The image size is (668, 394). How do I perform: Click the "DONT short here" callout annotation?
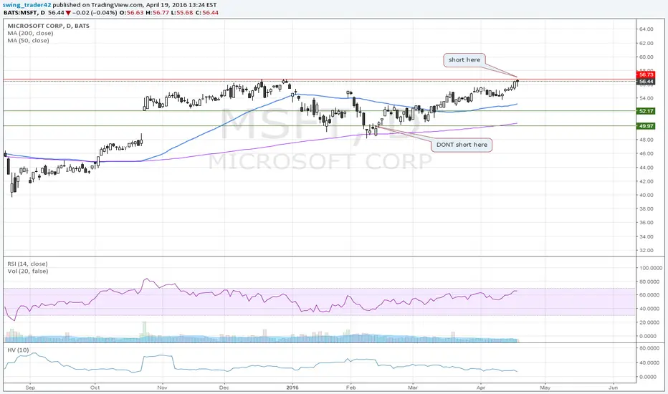click(x=462, y=145)
